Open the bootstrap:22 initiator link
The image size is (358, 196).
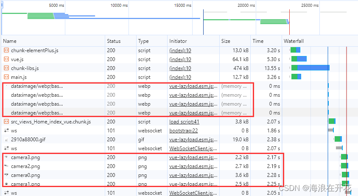click(x=184, y=131)
